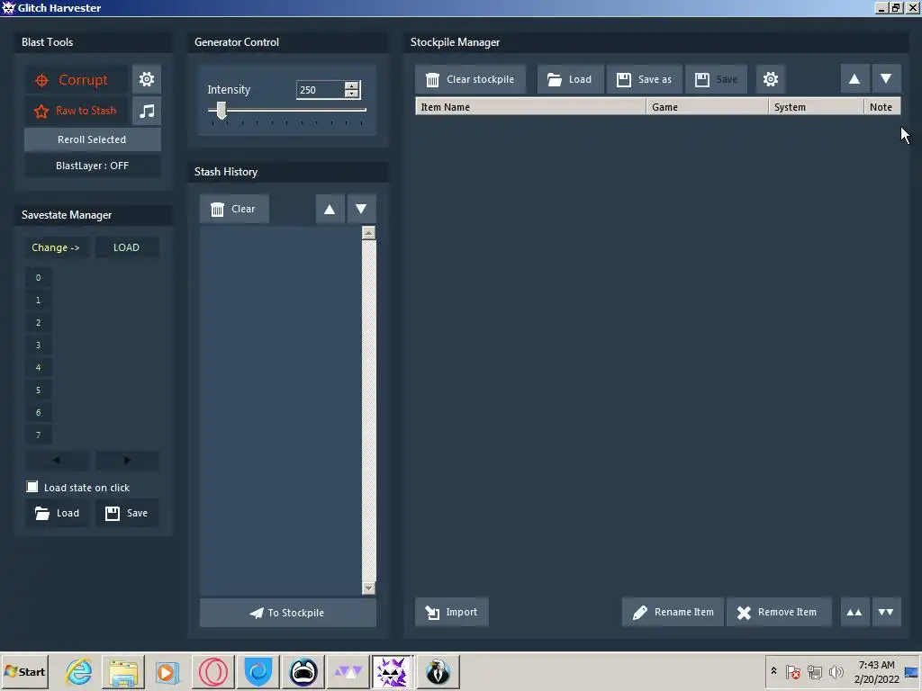Click Import button in Stockpile Manager

[x=452, y=612]
